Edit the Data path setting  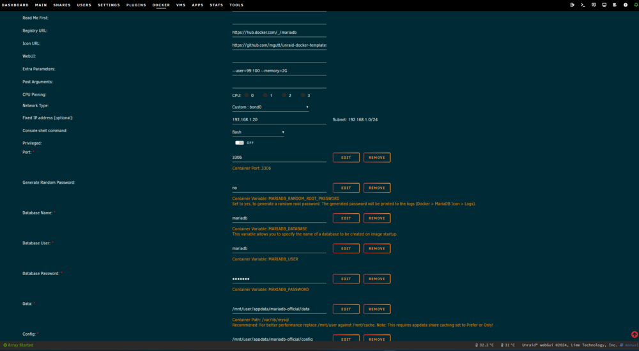(x=346, y=309)
